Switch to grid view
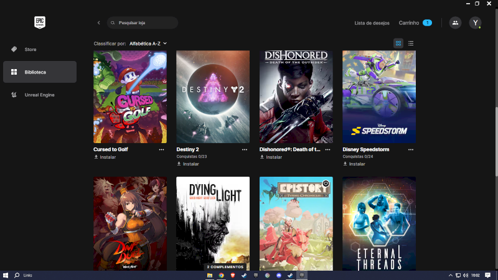 [398, 43]
